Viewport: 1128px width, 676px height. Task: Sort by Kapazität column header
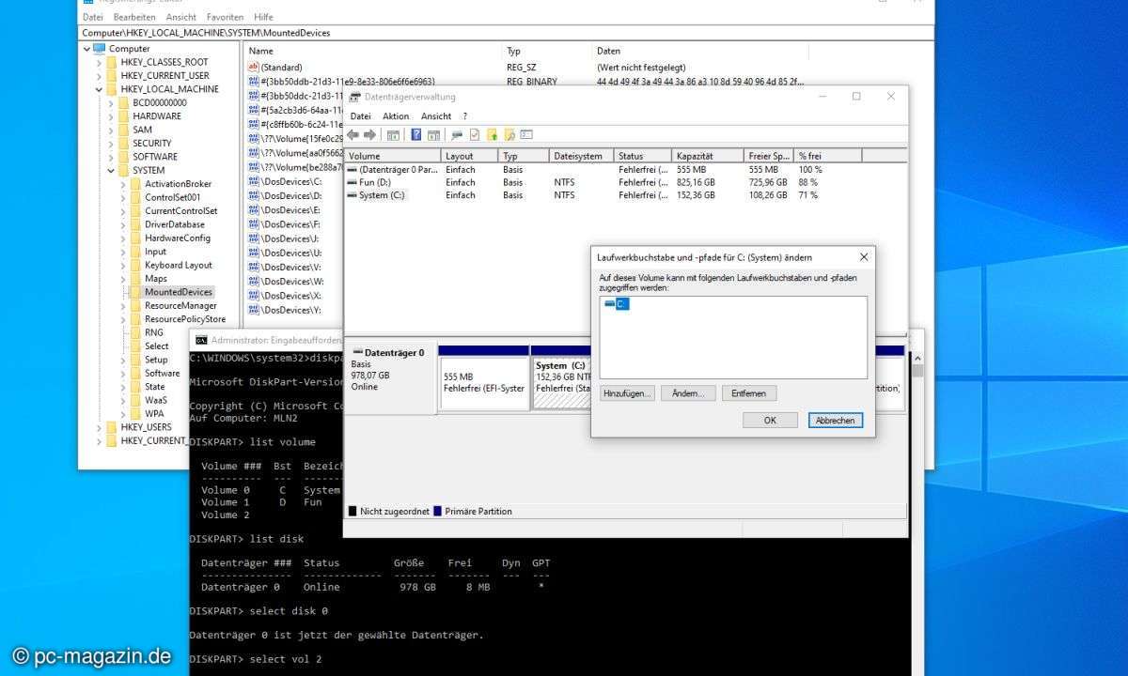point(708,156)
